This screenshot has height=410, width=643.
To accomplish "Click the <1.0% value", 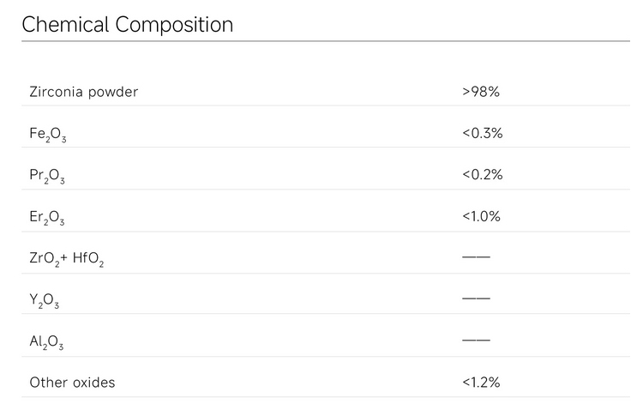I will click(481, 217).
